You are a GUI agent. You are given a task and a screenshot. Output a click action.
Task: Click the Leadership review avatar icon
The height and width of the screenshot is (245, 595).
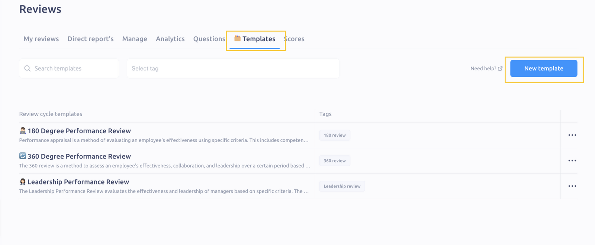(x=23, y=182)
